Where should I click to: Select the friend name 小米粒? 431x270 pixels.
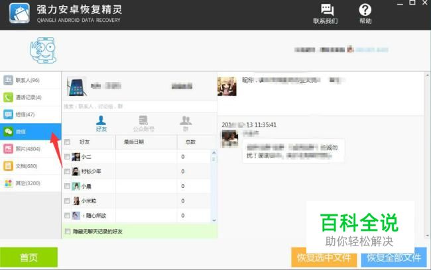pyautogui.click(x=89, y=201)
